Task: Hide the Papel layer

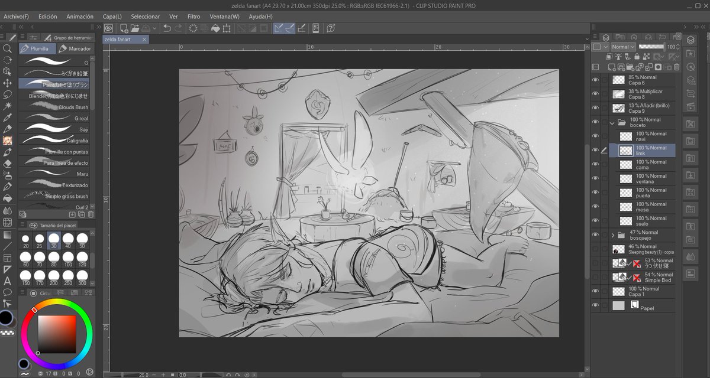Action: pos(596,306)
